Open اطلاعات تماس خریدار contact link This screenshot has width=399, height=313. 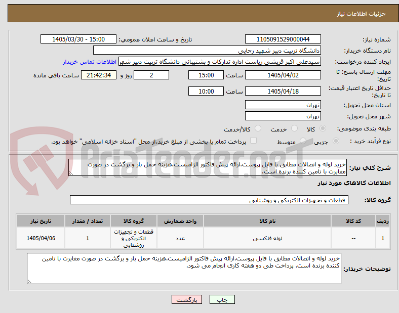tap(90, 62)
